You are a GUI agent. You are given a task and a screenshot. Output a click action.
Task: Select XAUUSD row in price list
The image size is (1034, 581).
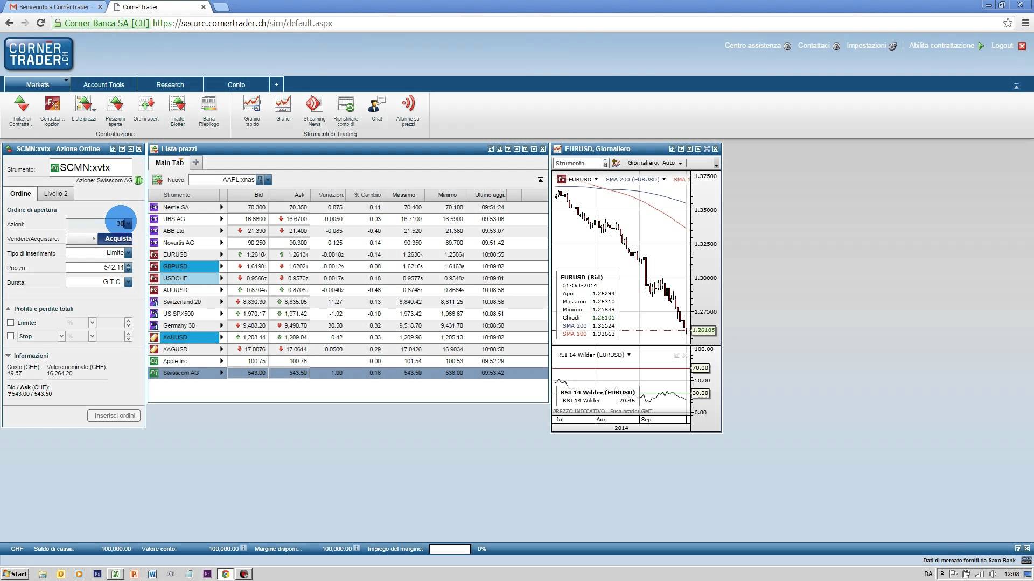[348, 337]
